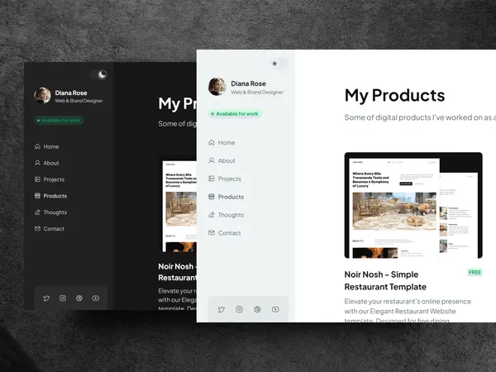This screenshot has width=496, height=372.
Task: Open Contact in the dark sidebar
Action: pos(50,229)
